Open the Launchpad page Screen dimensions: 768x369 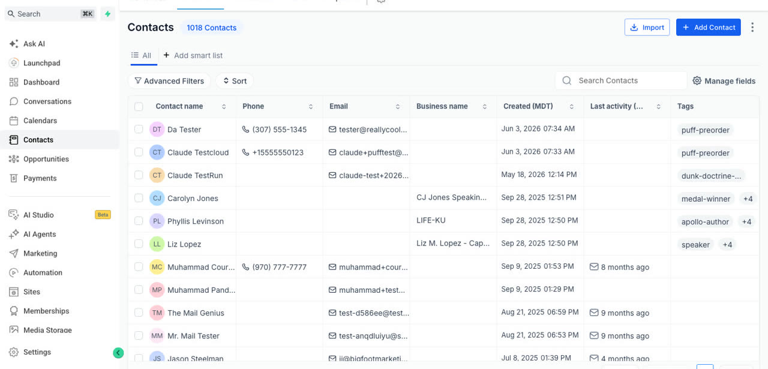click(x=41, y=63)
